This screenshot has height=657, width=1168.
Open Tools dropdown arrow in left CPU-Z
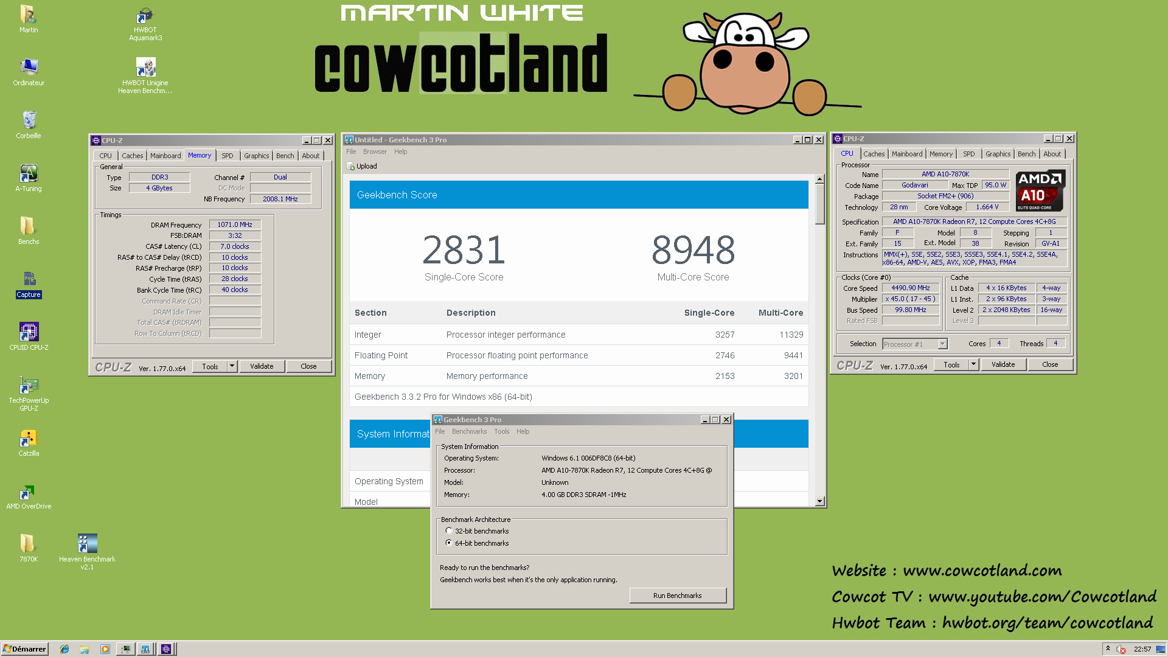tap(232, 366)
